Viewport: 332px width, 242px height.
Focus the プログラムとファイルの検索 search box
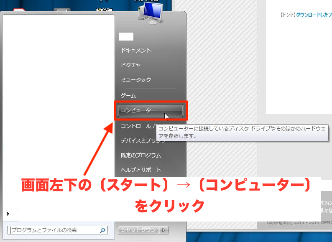pyautogui.click(x=58, y=230)
